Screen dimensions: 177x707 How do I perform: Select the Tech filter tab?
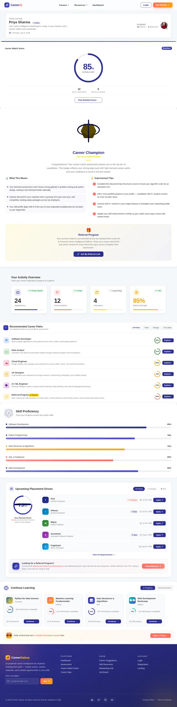[147, 328]
